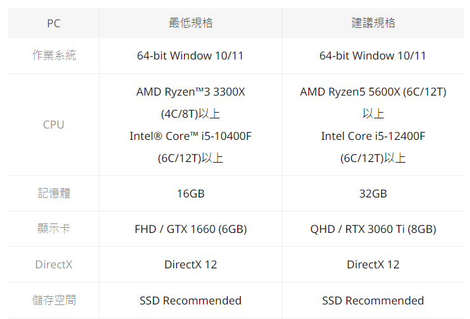Click the AMD Ryzen5 5600X (6C/12T) text
The width and height of the screenshot is (470, 319).
pyautogui.click(x=373, y=92)
